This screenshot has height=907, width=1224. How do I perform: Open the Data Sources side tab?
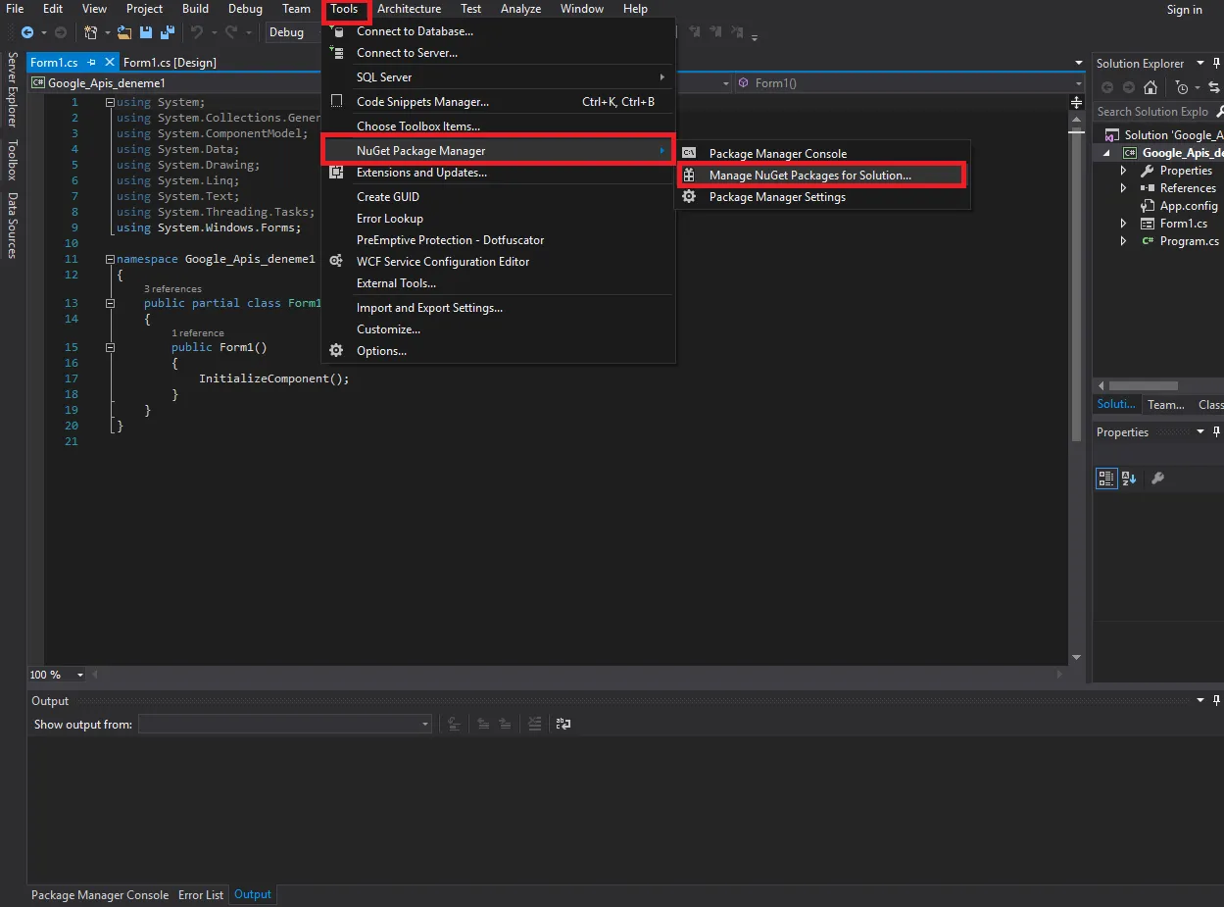(12, 226)
